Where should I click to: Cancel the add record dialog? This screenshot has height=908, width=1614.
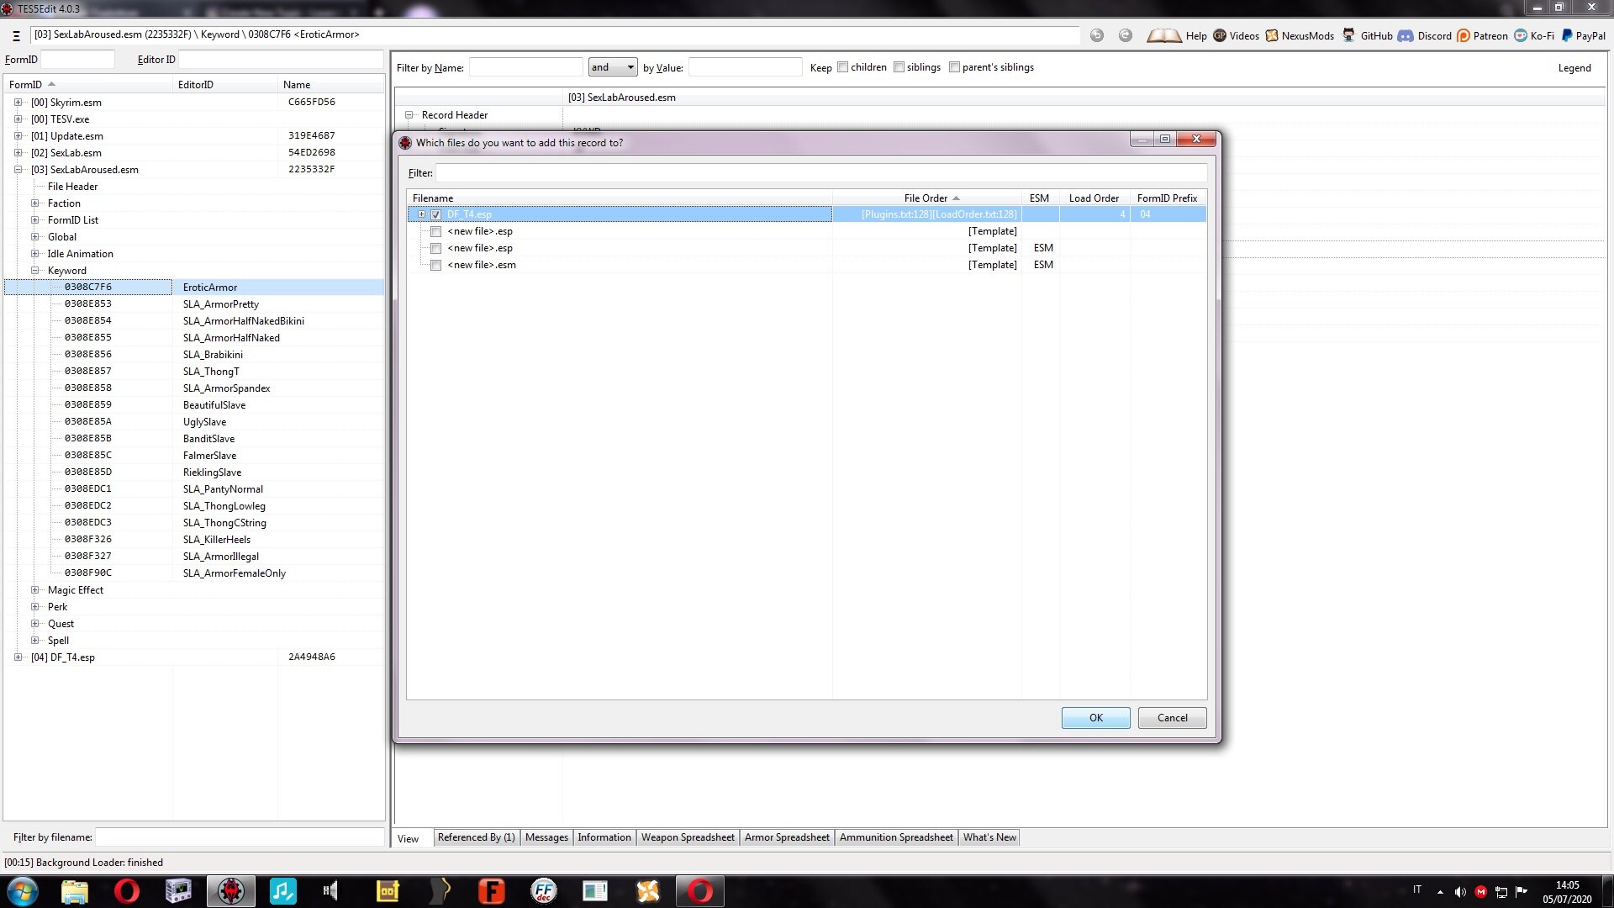tap(1173, 718)
